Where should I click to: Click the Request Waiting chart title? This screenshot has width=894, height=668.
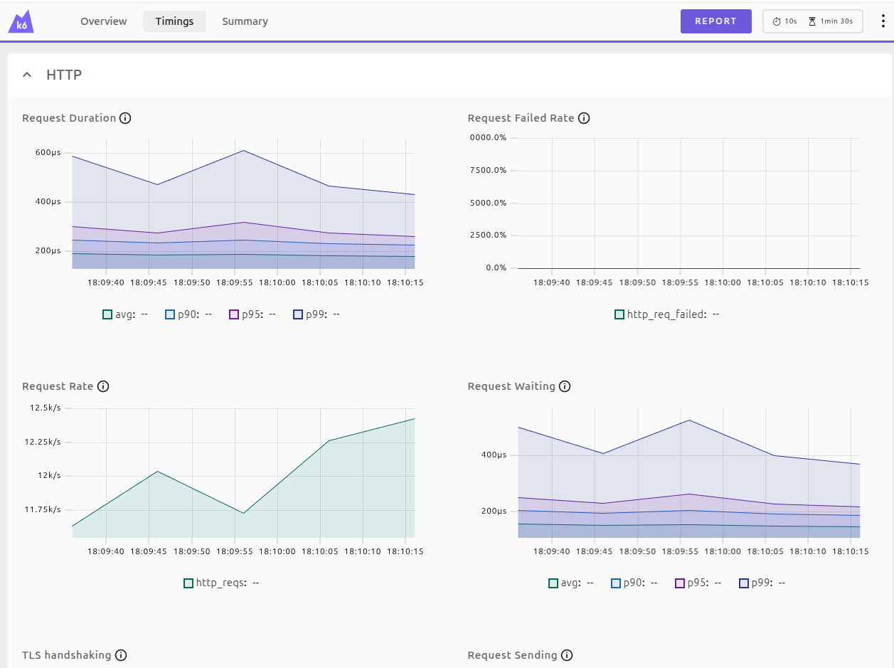click(x=511, y=386)
